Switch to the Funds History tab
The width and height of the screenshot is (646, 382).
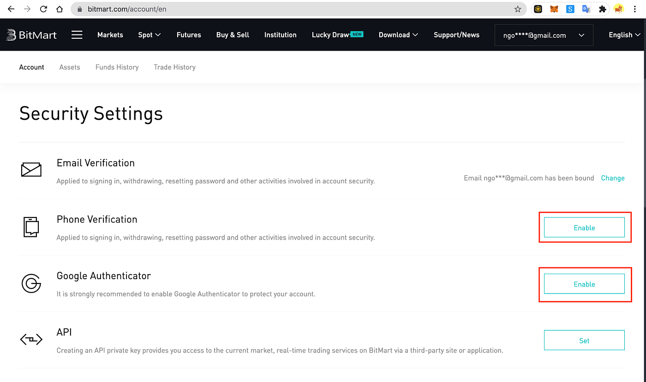pyautogui.click(x=117, y=67)
